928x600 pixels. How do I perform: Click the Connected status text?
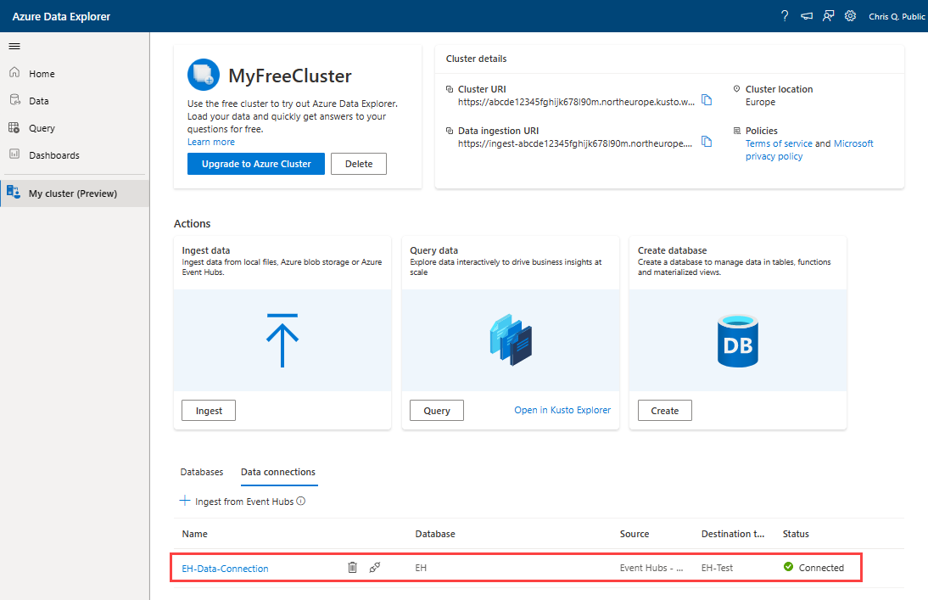[821, 568]
